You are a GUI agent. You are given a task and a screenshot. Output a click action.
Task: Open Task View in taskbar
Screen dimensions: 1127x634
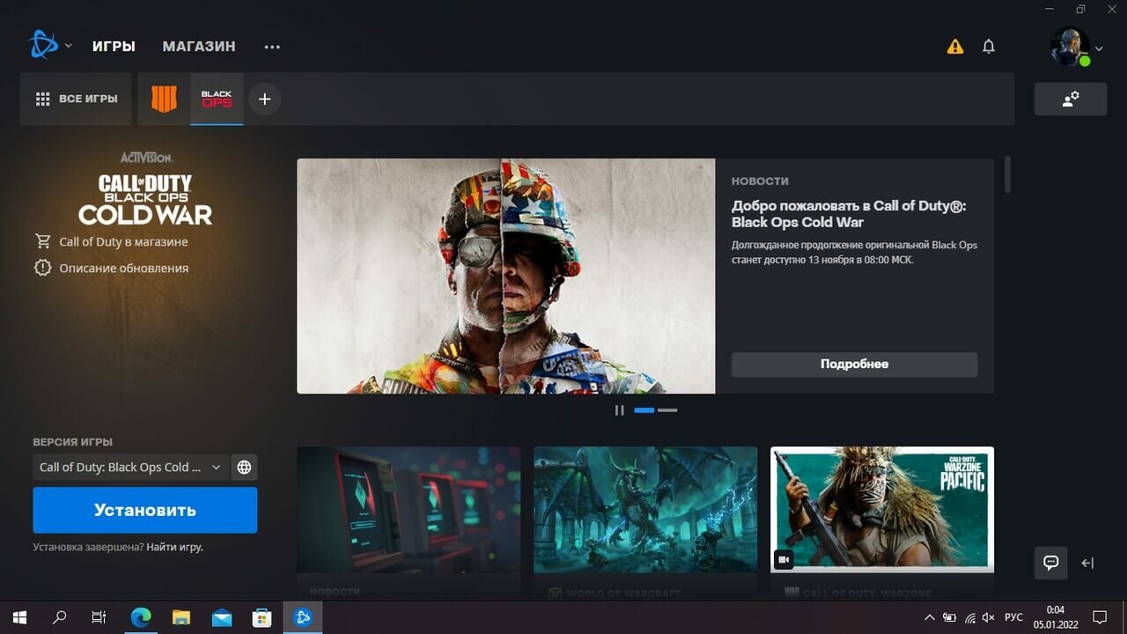click(99, 617)
